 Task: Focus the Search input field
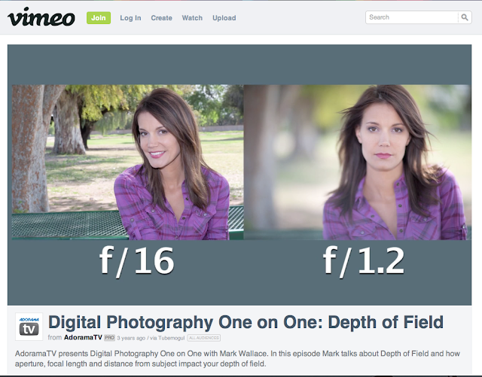pos(412,17)
